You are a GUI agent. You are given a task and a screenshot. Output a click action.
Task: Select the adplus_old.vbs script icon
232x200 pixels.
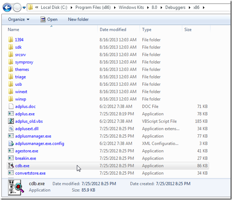coord(11,121)
